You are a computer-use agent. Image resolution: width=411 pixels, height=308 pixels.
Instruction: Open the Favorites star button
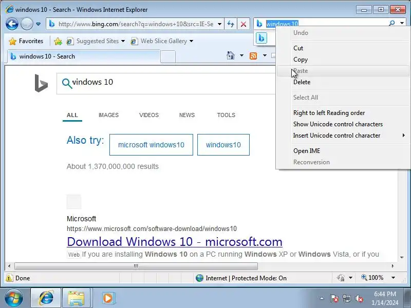(26, 41)
